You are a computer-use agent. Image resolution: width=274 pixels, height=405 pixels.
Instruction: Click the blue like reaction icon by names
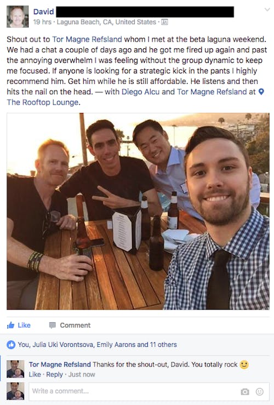11,345
